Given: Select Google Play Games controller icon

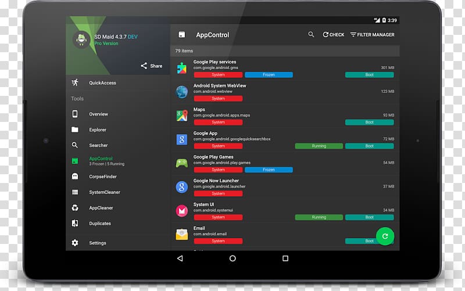Looking at the screenshot, I should coord(182,163).
